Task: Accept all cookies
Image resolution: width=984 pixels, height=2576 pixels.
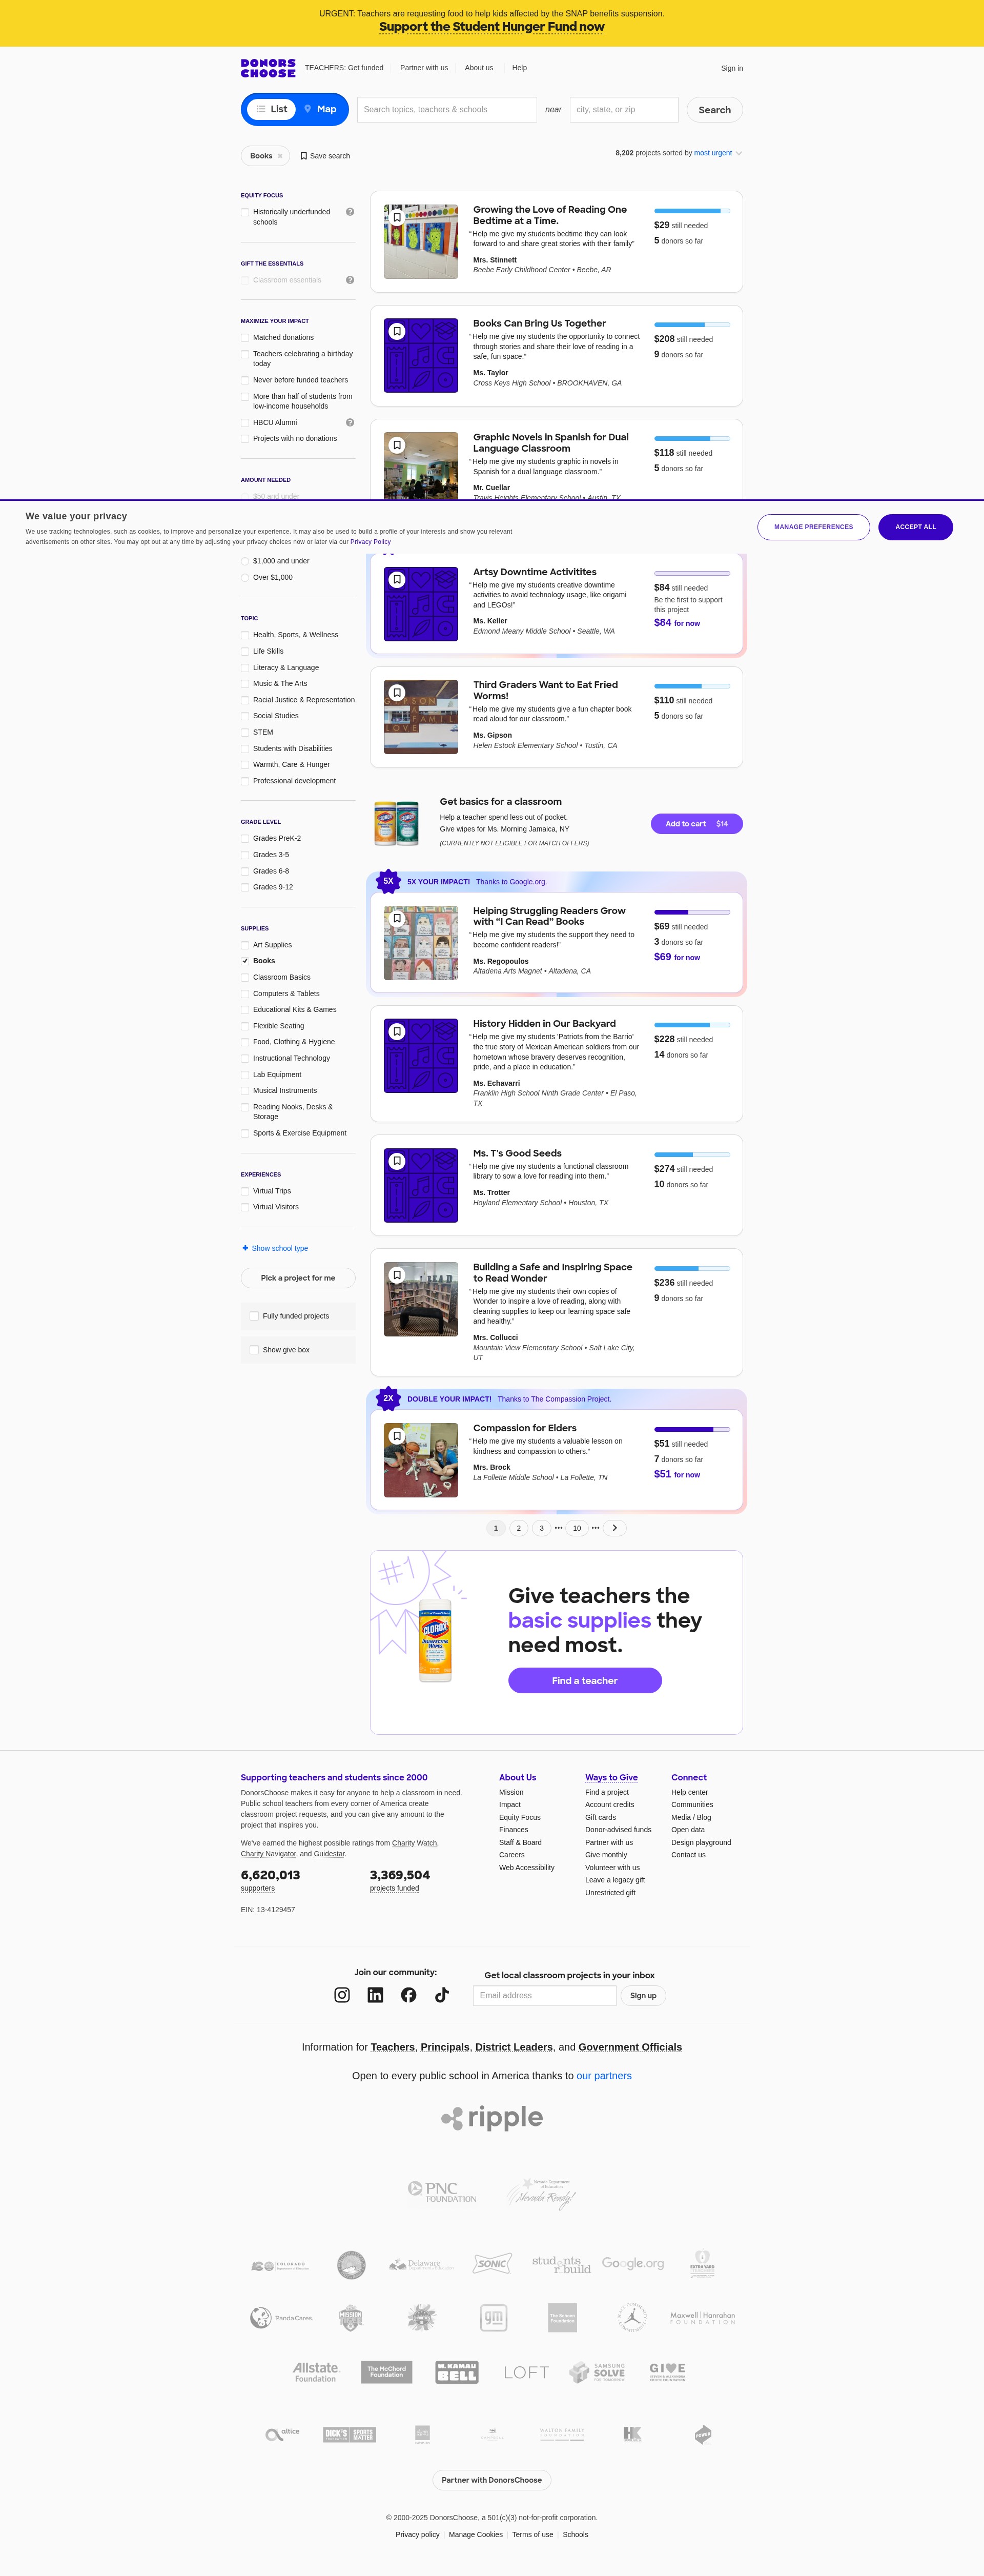Action: (x=916, y=527)
